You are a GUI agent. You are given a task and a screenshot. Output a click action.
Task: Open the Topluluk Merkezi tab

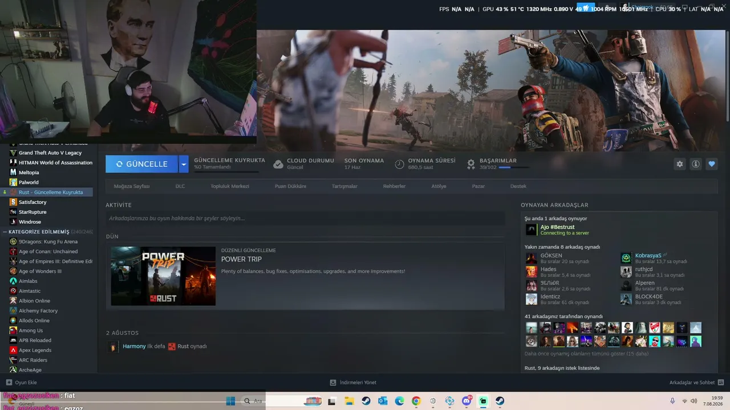(230, 186)
